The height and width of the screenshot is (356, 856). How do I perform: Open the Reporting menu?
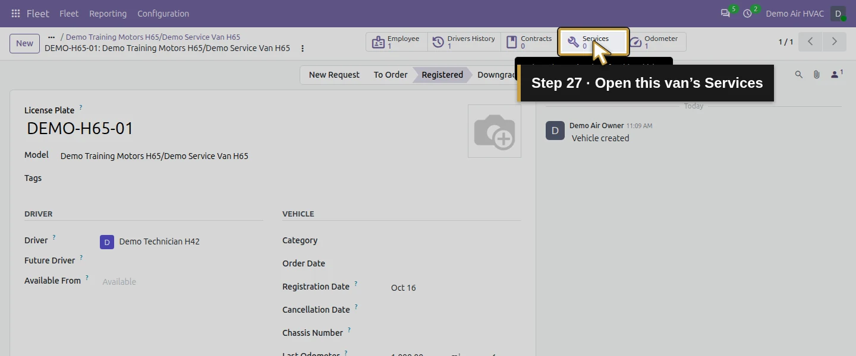(x=108, y=14)
